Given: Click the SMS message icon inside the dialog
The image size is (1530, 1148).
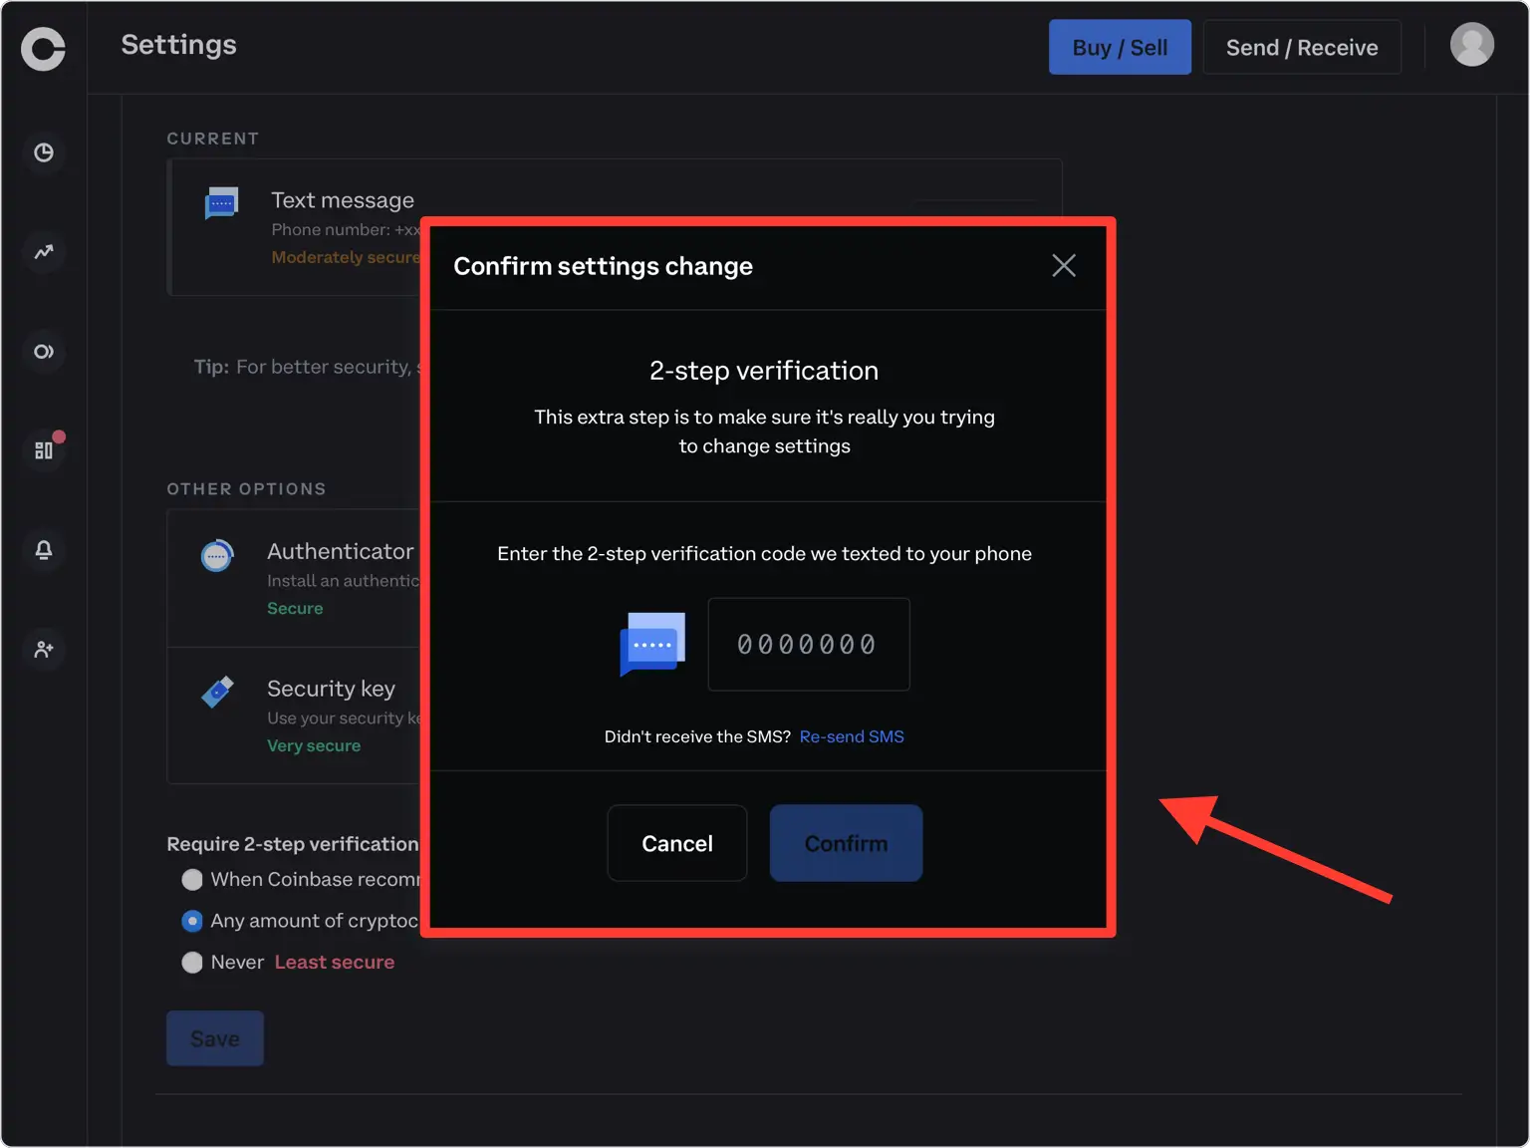Looking at the screenshot, I should 651,645.
